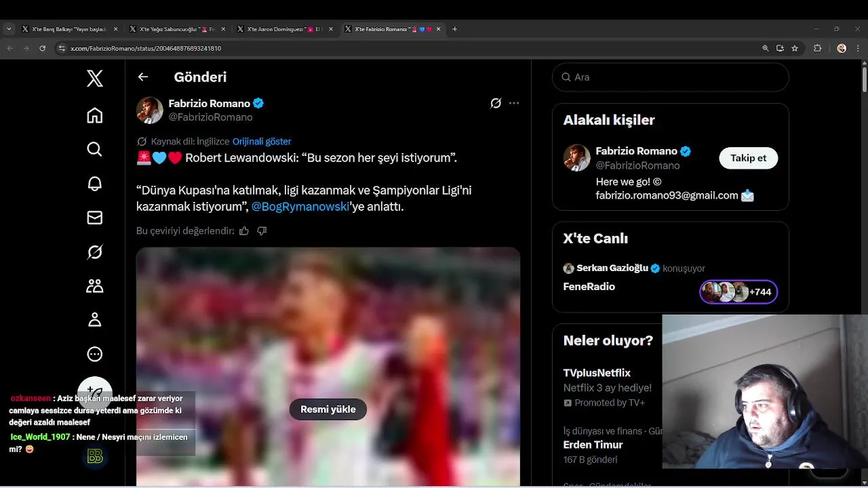
Task: Click 'Takip et' follow button
Action: point(748,158)
